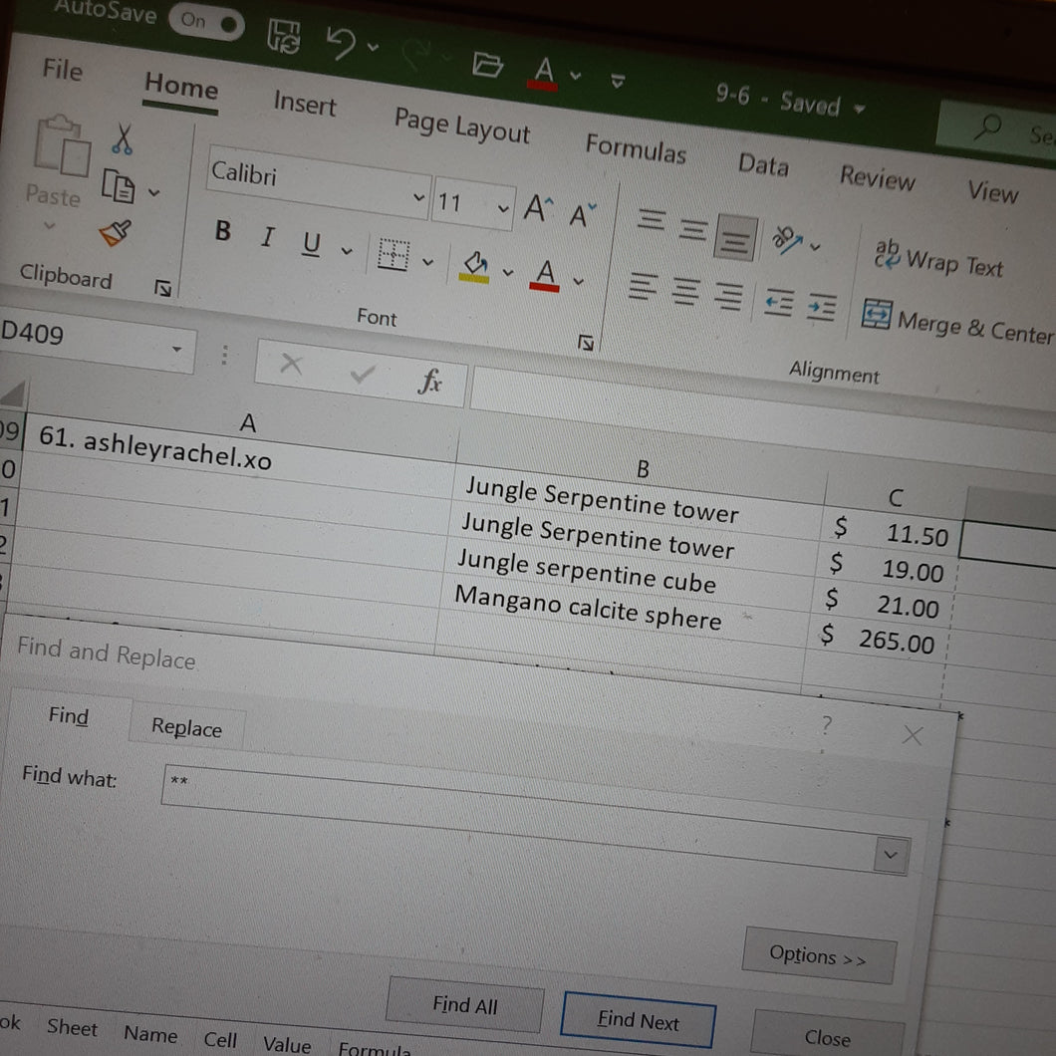Expand the font size 11 dropdown
The width and height of the screenshot is (1056, 1056).
point(502,209)
